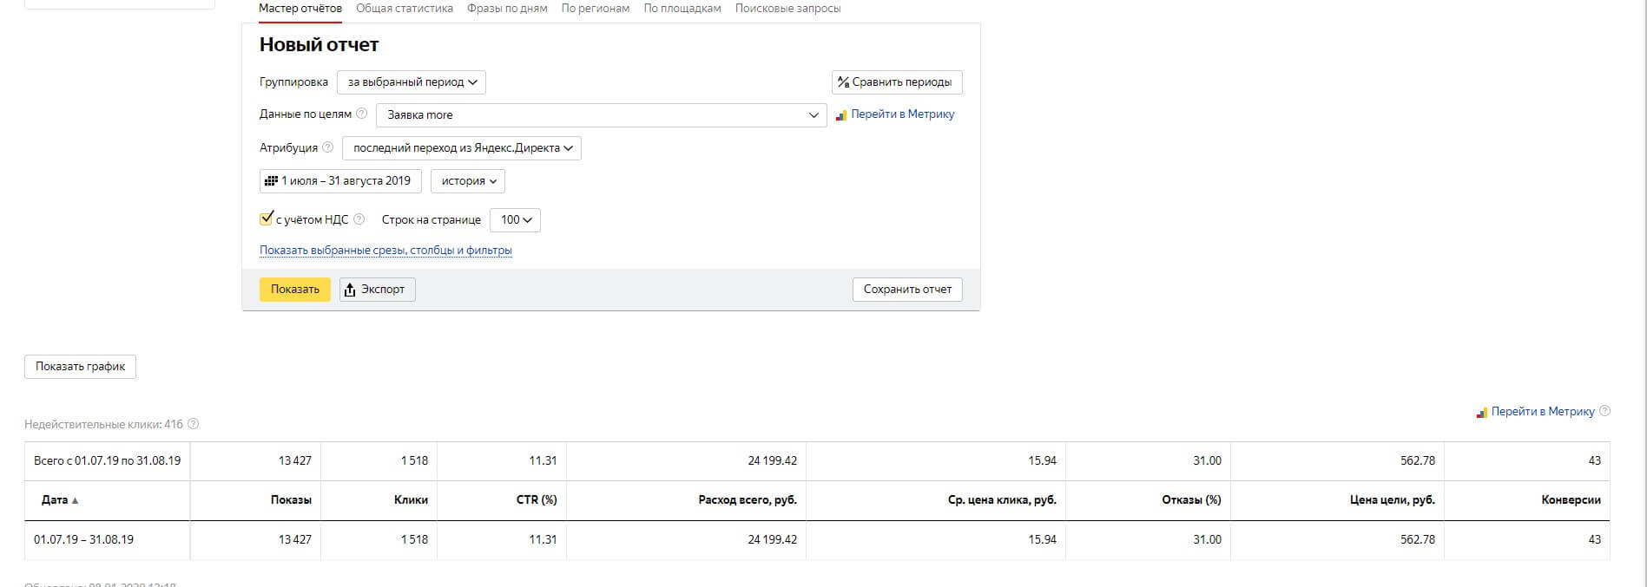
Task: Change rows per page dropdown showing 100
Action: 515,220
